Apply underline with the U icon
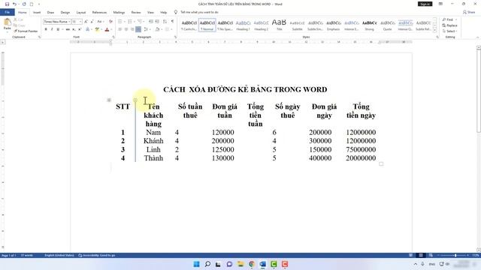This screenshot has height=270, width=481. (58, 29)
